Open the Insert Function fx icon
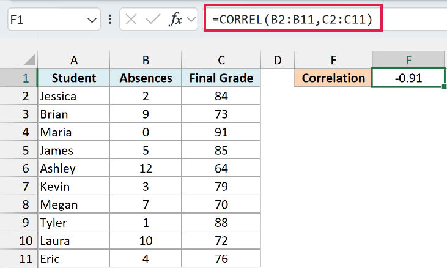Screen dimensions: 447x268 coord(175,20)
